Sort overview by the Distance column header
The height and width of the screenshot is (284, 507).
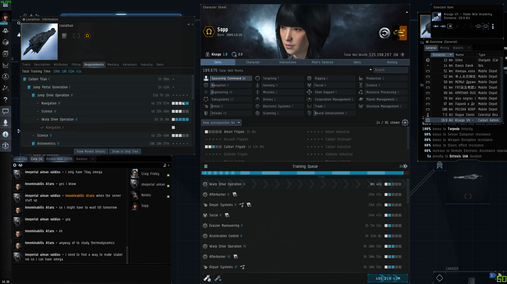(442, 55)
